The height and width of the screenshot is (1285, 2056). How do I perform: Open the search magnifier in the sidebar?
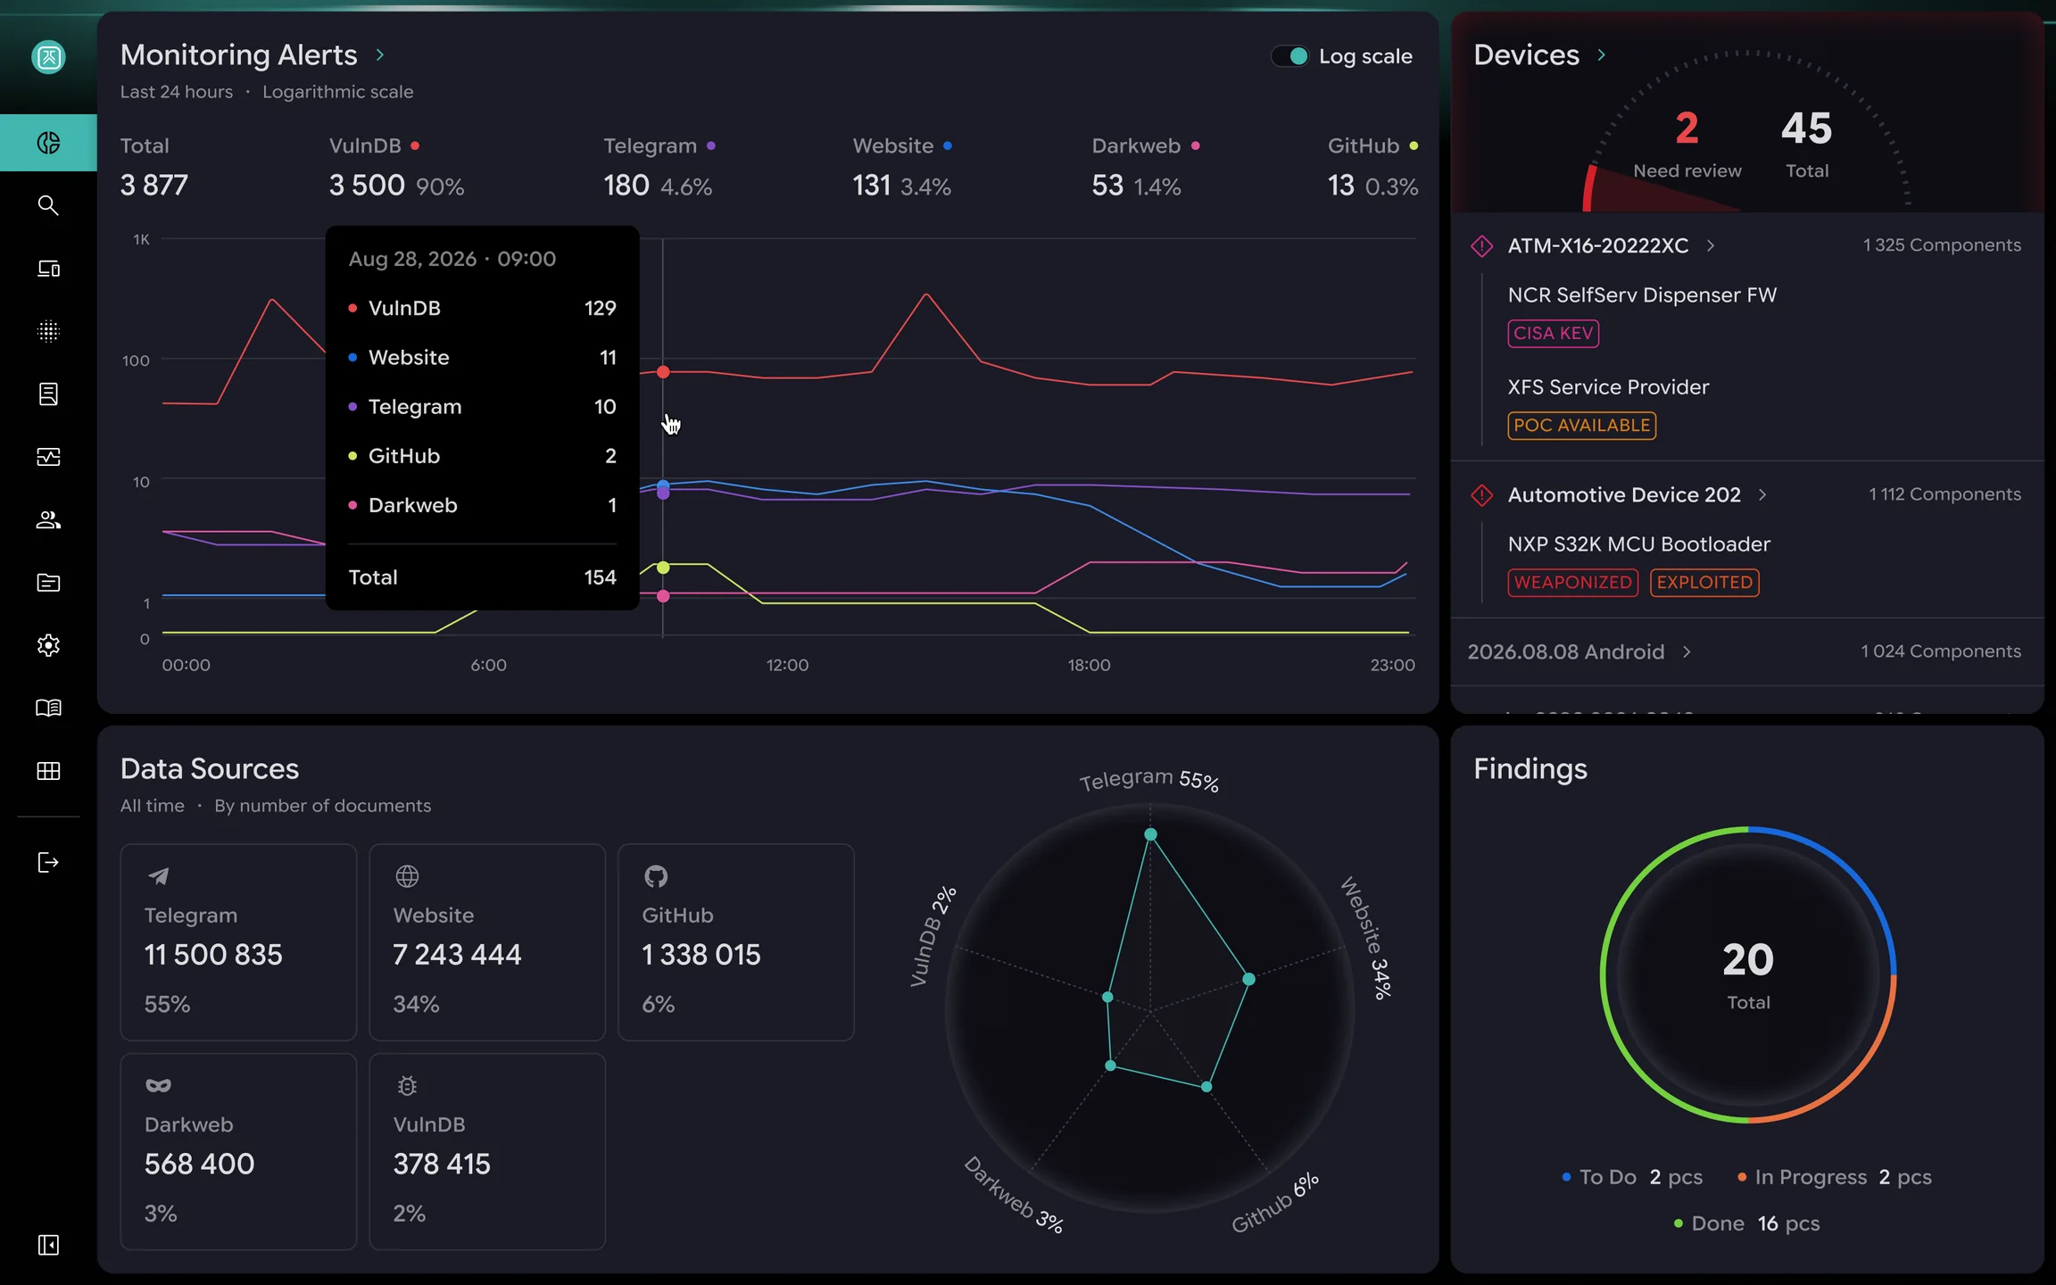coord(48,205)
